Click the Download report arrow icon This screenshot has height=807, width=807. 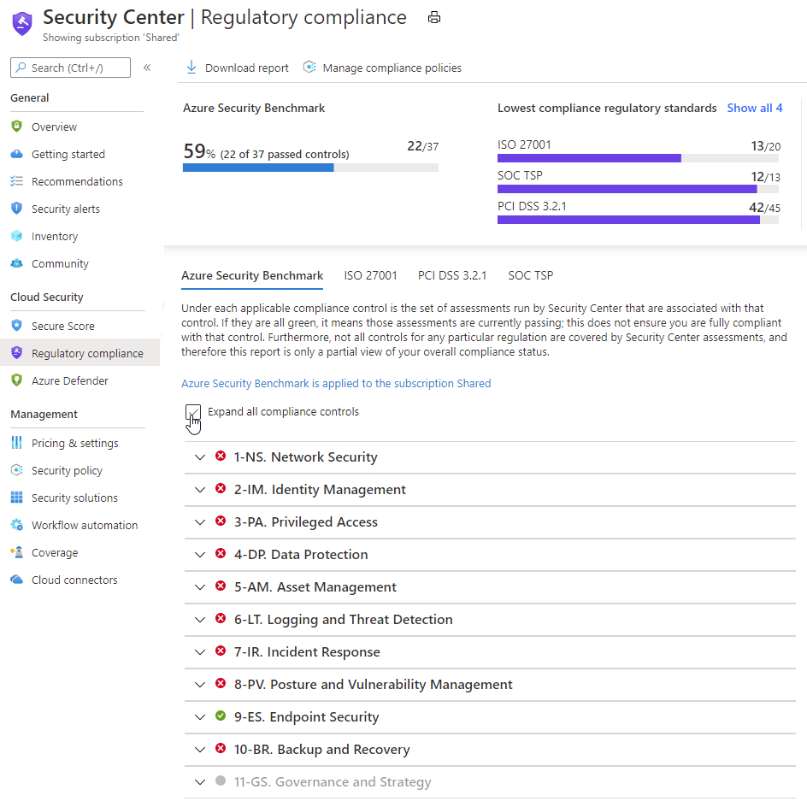[191, 68]
